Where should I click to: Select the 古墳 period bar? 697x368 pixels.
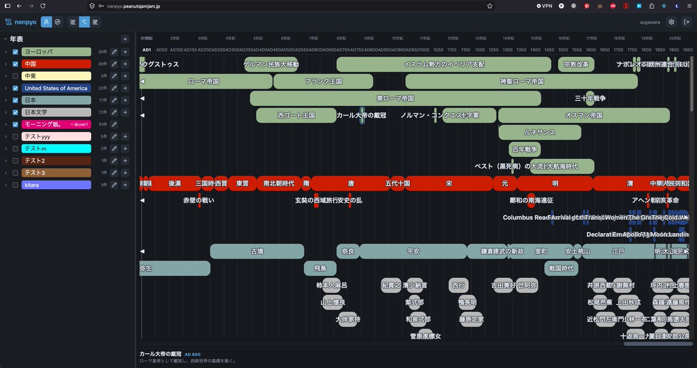pos(257,251)
